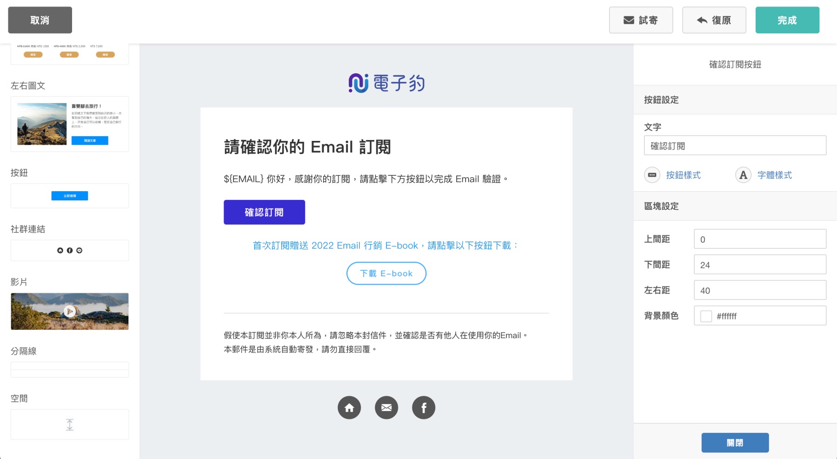
Task: Choose the 按鈕 button block template
Action: pos(70,196)
